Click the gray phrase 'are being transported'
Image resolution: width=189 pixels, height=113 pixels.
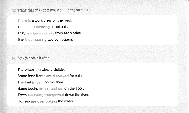tap(46, 95)
